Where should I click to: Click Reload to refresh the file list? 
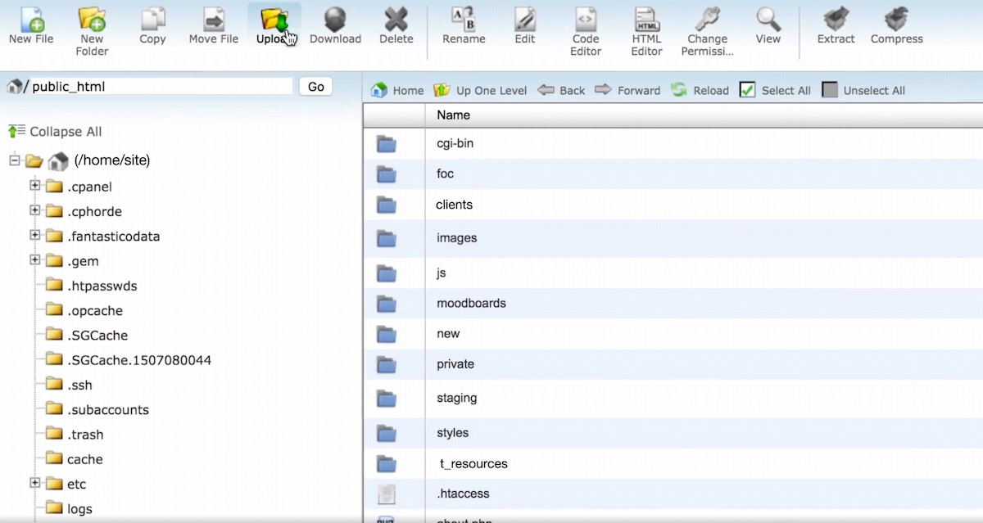click(x=700, y=90)
